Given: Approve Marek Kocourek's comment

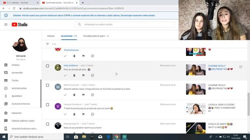Looking at the screenshot, I should pyautogui.click(x=65, y=95).
